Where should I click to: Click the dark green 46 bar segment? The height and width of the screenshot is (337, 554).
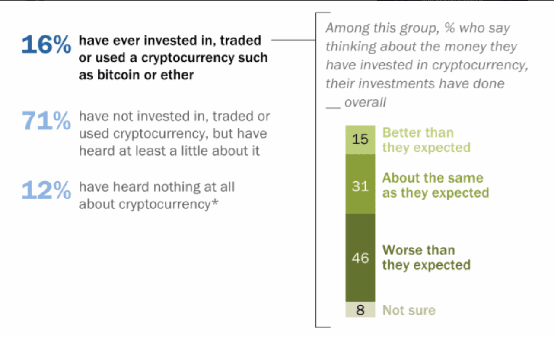pyautogui.click(x=360, y=258)
